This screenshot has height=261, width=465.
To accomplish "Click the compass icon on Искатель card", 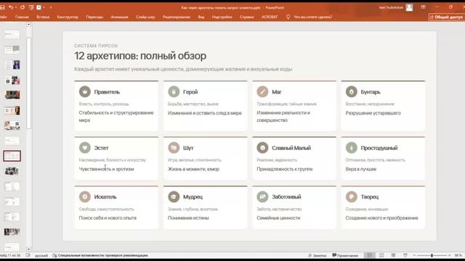I will (85, 196).
